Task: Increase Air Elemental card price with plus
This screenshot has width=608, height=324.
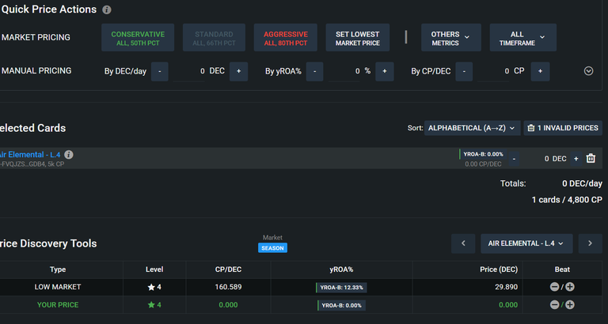Action: coord(576,159)
